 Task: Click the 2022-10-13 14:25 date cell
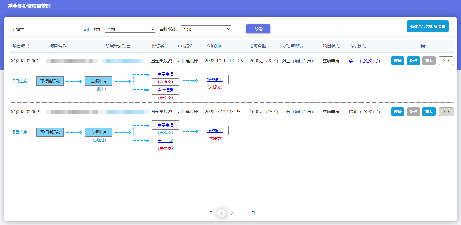tap(224, 61)
